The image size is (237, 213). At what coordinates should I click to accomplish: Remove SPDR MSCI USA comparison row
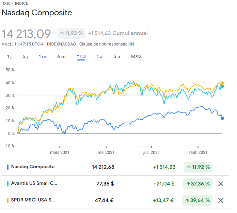click(221, 200)
